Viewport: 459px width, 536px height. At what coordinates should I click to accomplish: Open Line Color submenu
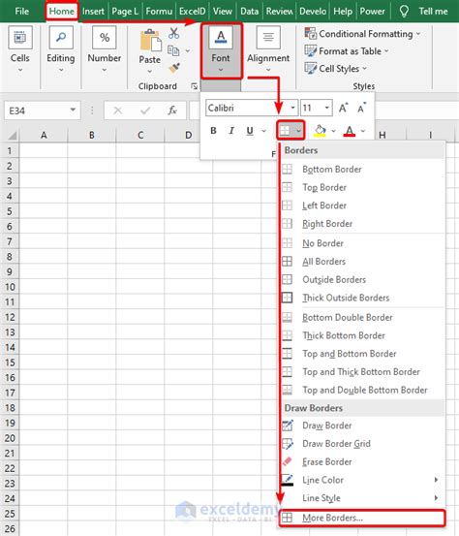(x=363, y=480)
